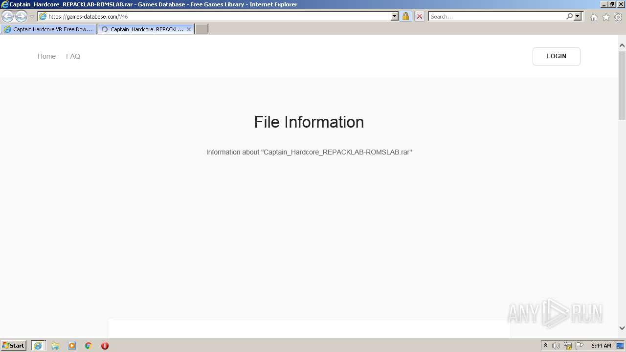Click the magnifier search icon
The height and width of the screenshot is (352, 626).
pyautogui.click(x=569, y=16)
